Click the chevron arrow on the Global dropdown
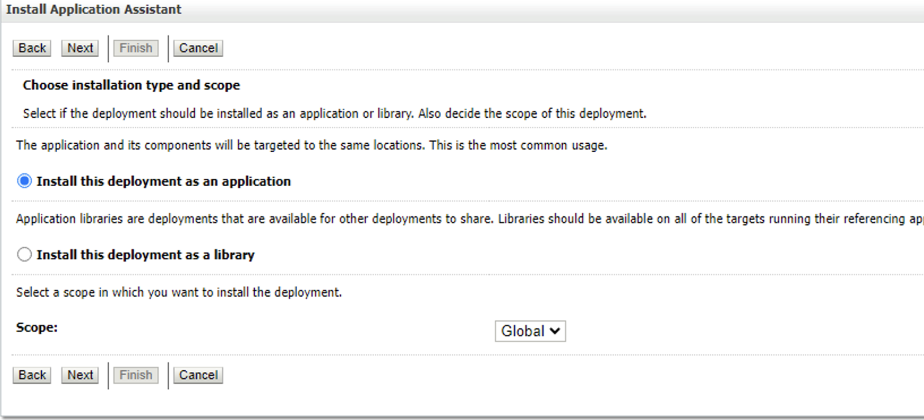This screenshot has height=420, width=924. point(555,331)
